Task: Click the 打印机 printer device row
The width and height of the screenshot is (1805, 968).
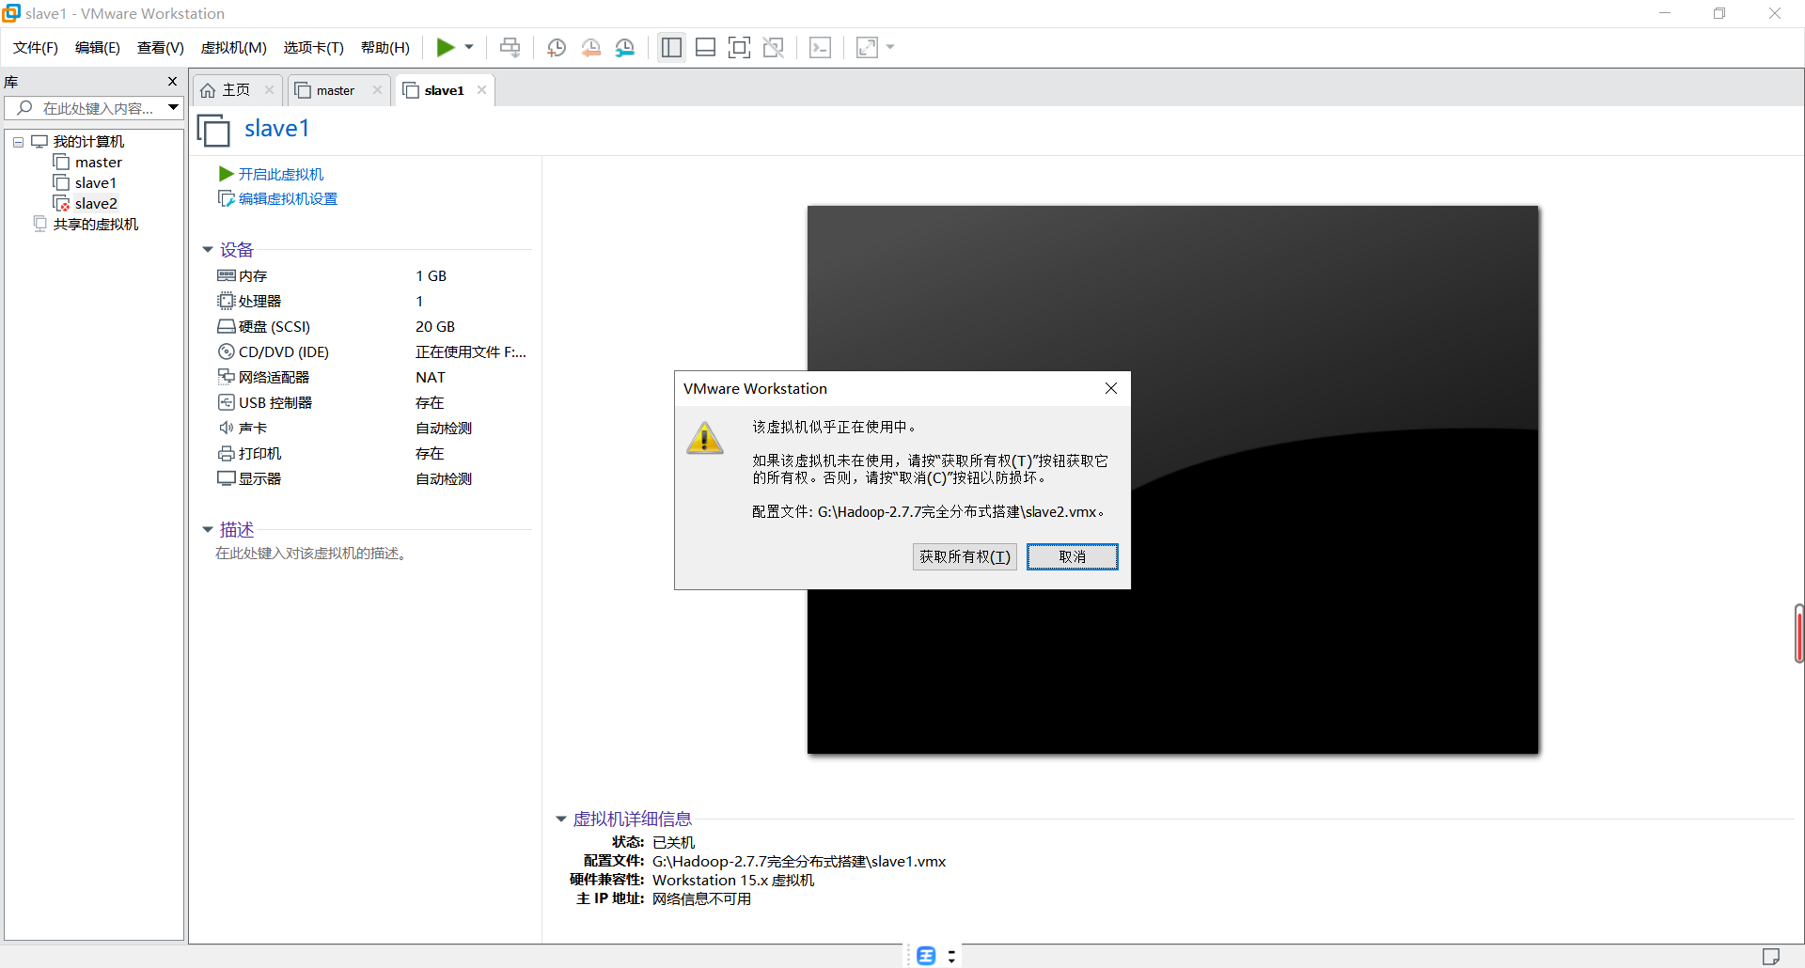Action: click(x=373, y=453)
